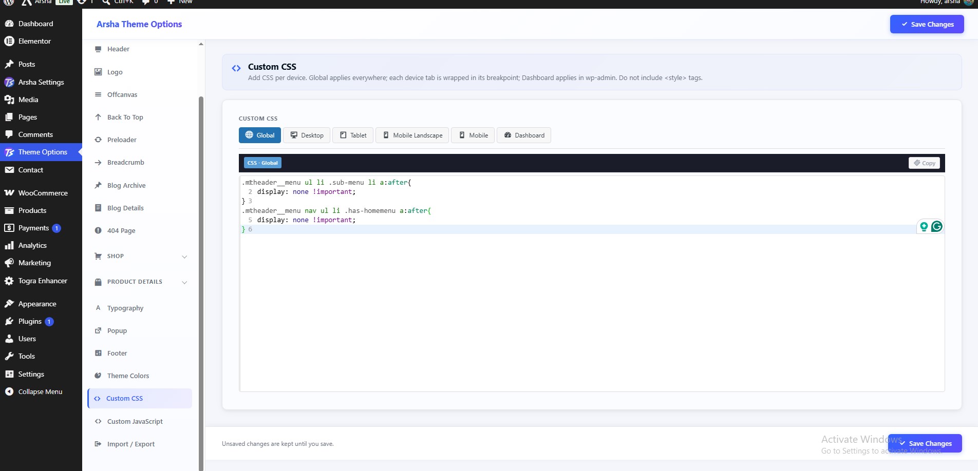978x471 pixels.
Task: Select the Mobile CSS tab
Action: pyautogui.click(x=473, y=135)
